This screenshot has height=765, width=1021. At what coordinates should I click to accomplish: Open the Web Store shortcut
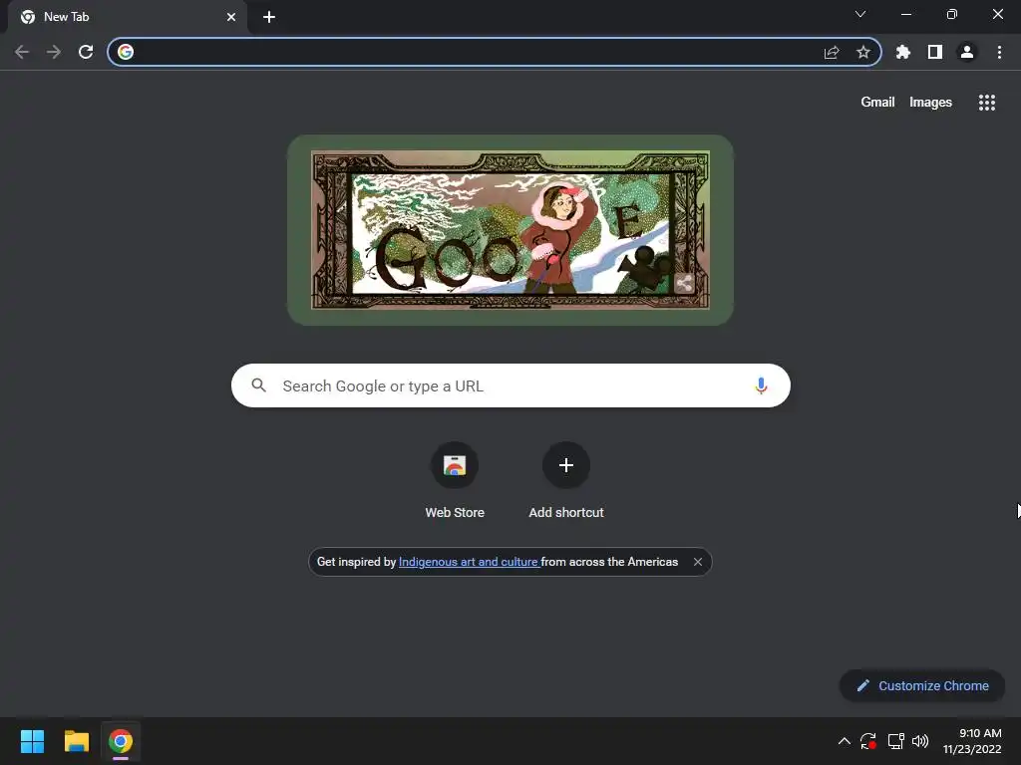point(455,481)
